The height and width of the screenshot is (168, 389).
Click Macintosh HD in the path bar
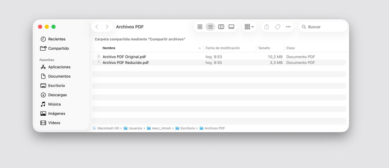coord(106,128)
